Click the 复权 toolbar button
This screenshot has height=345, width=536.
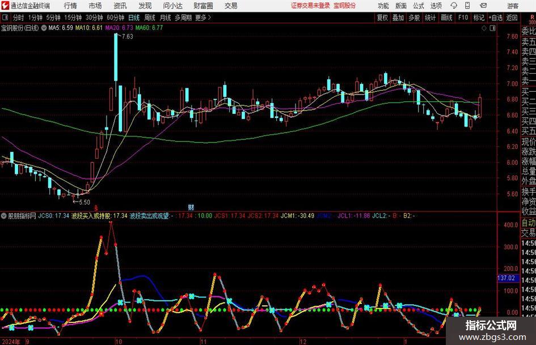tap(382, 18)
